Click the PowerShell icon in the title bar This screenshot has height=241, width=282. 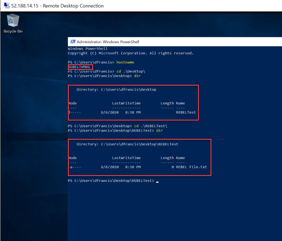click(x=73, y=42)
